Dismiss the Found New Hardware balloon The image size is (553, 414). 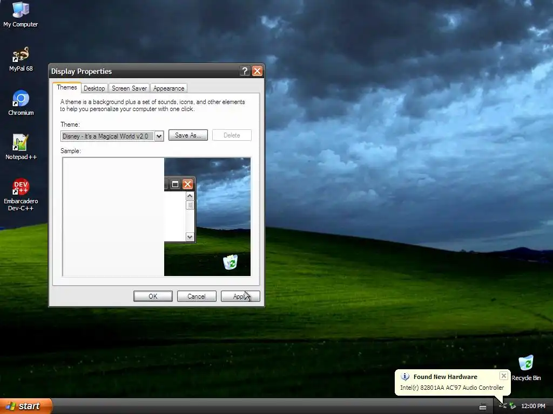click(504, 376)
